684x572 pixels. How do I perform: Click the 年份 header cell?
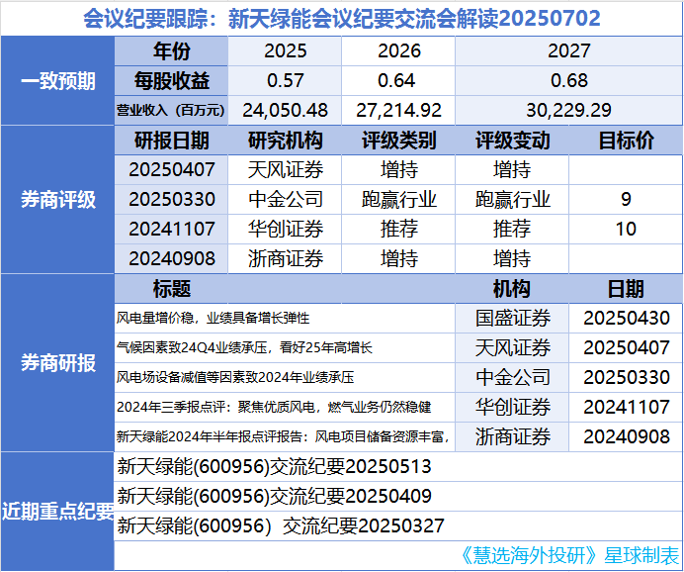(x=171, y=51)
